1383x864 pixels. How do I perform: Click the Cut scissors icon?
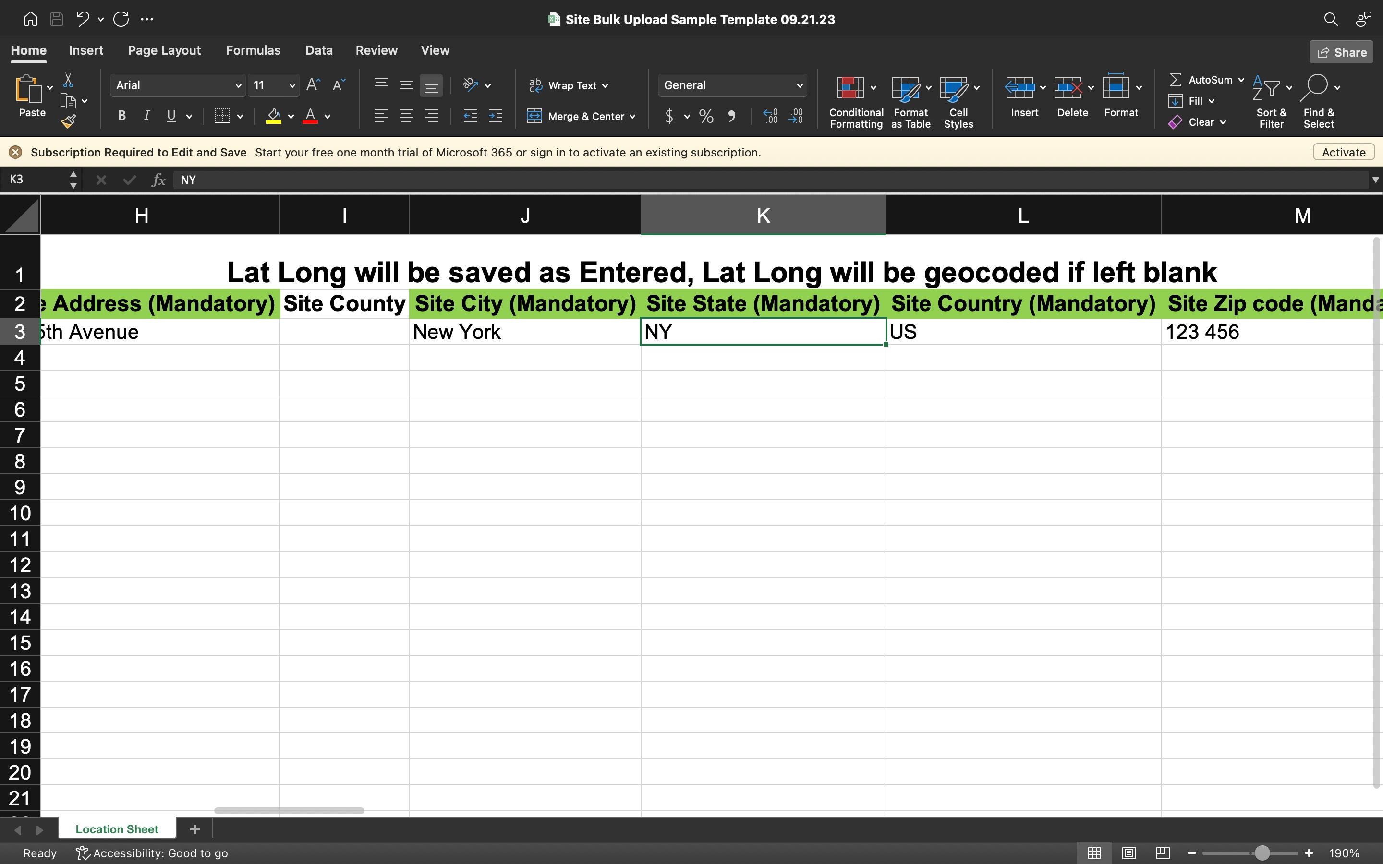point(68,80)
